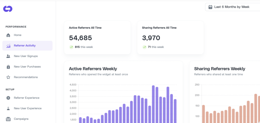Click the Recommendations star icon
The height and width of the screenshot is (123, 260).
pyautogui.click(x=8, y=77)
